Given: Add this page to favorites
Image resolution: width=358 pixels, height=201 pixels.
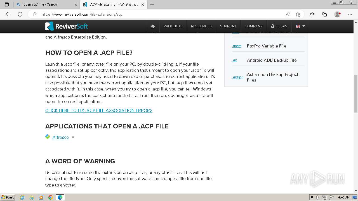Looking at the screenshot, I should 298,14.
